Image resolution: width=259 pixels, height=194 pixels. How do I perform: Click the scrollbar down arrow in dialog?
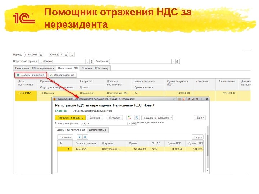pyautogui.click(x=208, y=171)
